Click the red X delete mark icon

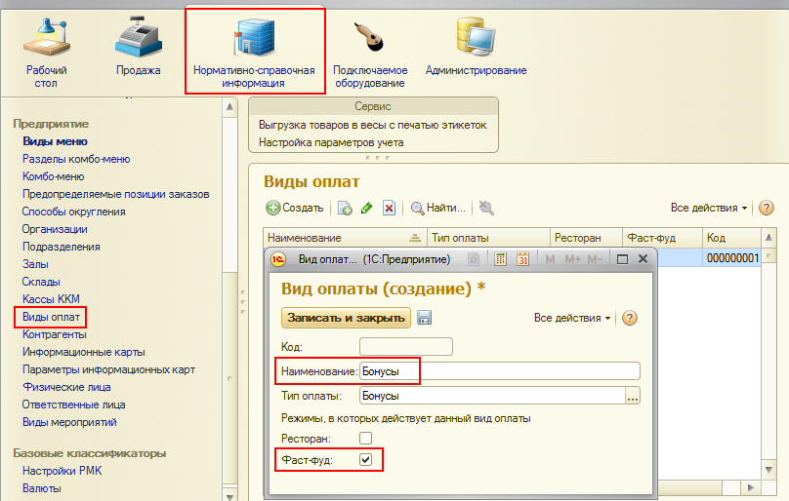click(x=389, y=208)
